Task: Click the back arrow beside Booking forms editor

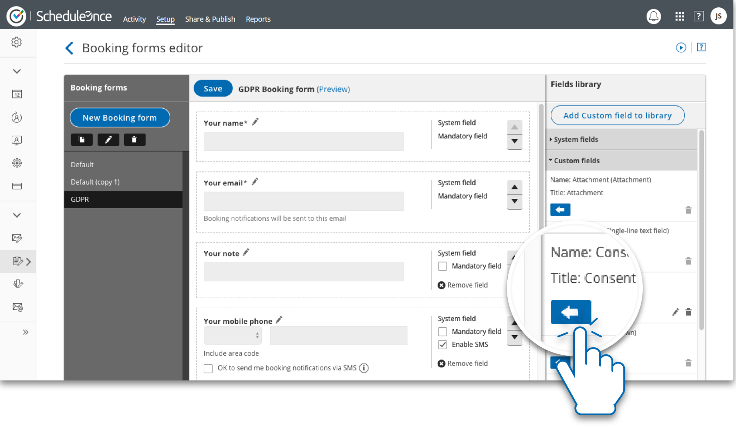Action: (x=69, y=48)
